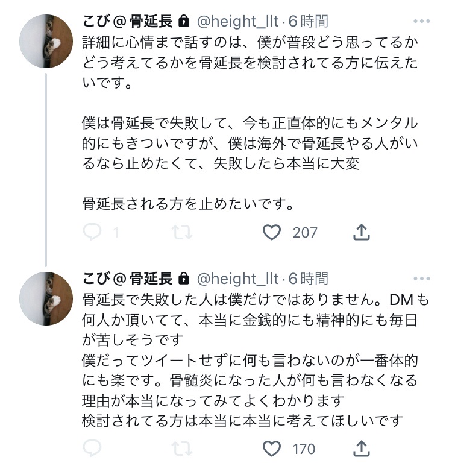Tap the heart next to 170
This screenshot has height=466, width=452.
[x=273, y=449]
